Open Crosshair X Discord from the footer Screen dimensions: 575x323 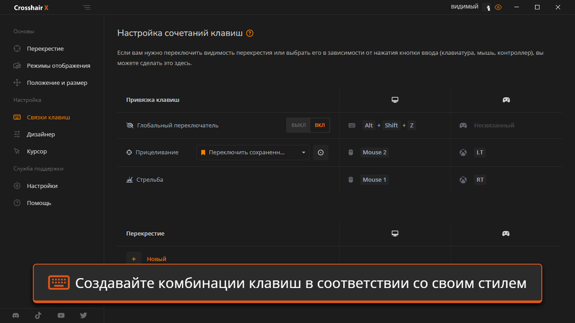tap(15, 315)
